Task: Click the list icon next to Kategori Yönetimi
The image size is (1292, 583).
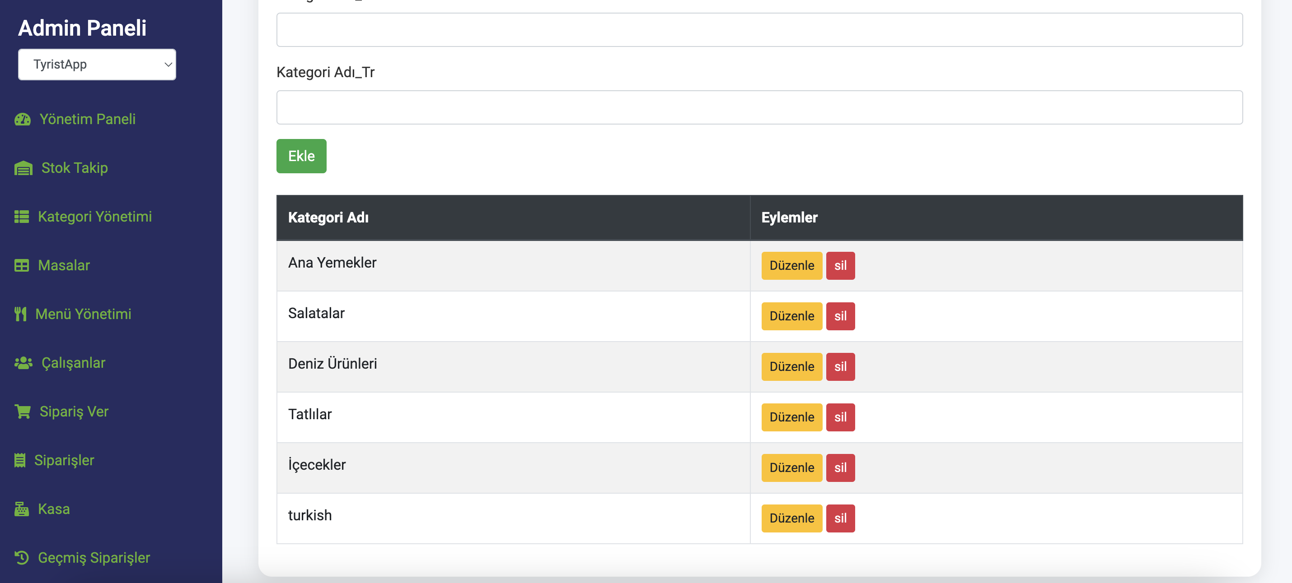Action: (x=22, y=217)
